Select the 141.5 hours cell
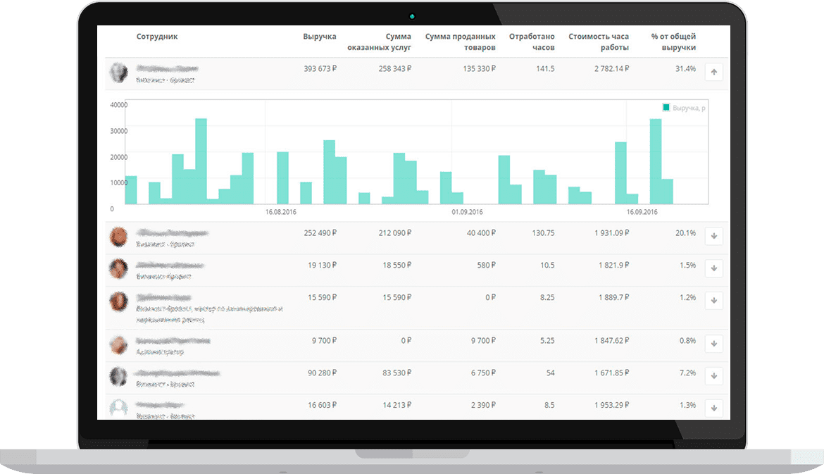This screenshot has width=824, height=474. click(x=545, y=69)
